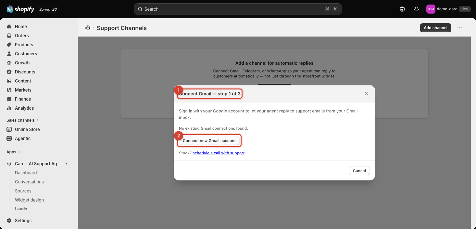The height and width of the screenshot is (229, 476).
Task: Close the Connect Gmail dialog
Action: pos(367,94)
